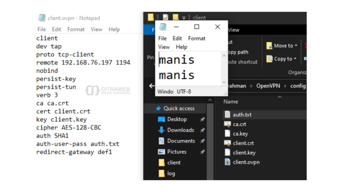
Task: Select the client.crt certificate icon
Action: tap(227, 143)
